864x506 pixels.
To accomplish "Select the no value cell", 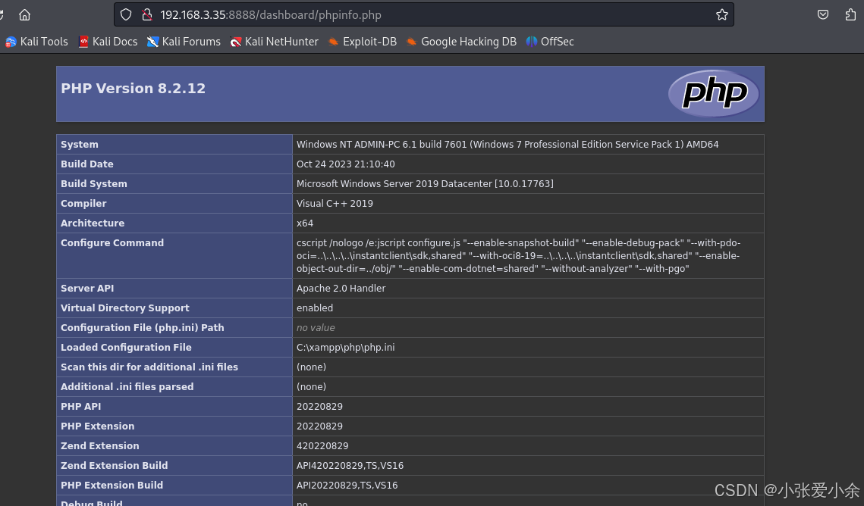I will pyautogui.click(x=316, y=328).
